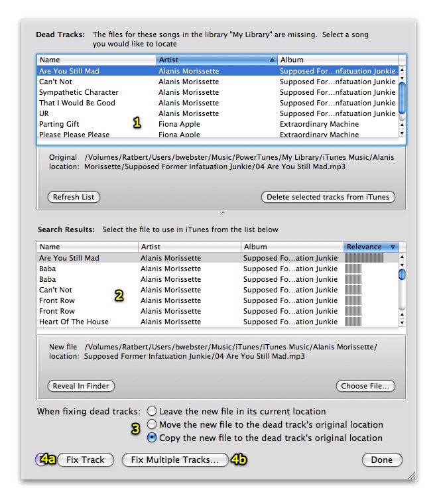Image resolution: width=437 pixels, height=496 pixels.
Task: Open the Choose File dialog
Action: 366,386
